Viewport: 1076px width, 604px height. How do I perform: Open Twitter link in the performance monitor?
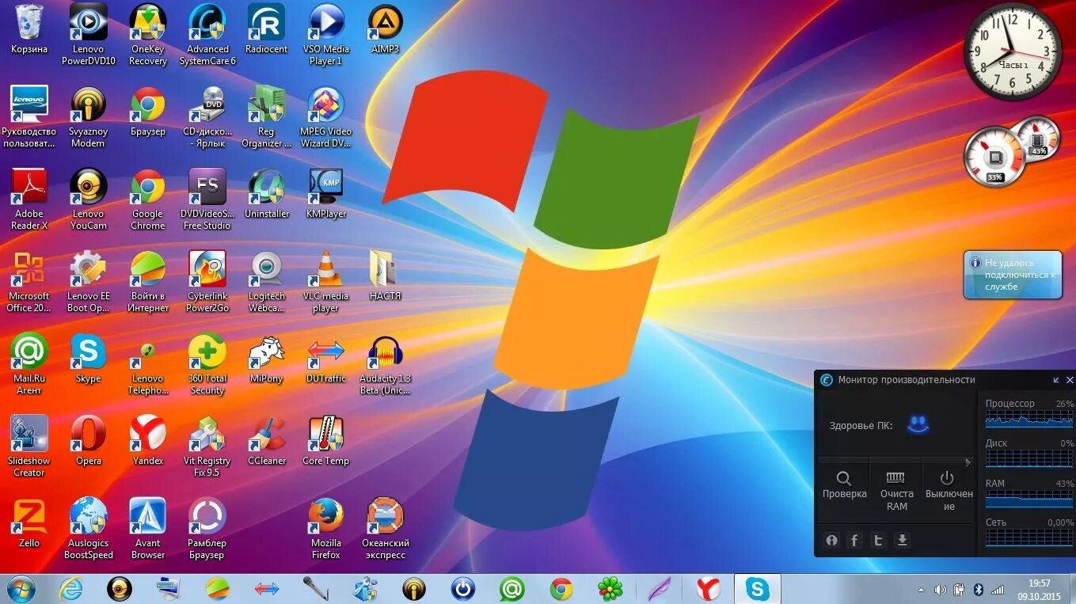pos(878,541)
